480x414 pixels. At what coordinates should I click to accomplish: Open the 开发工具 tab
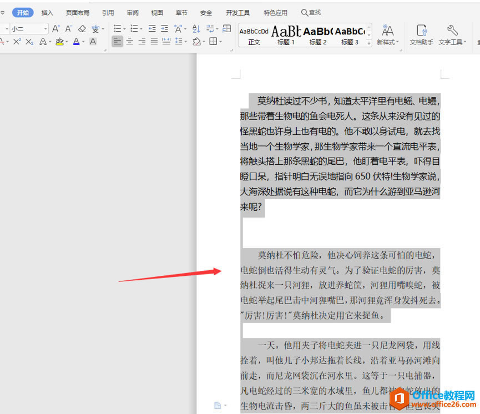point(238,13)
